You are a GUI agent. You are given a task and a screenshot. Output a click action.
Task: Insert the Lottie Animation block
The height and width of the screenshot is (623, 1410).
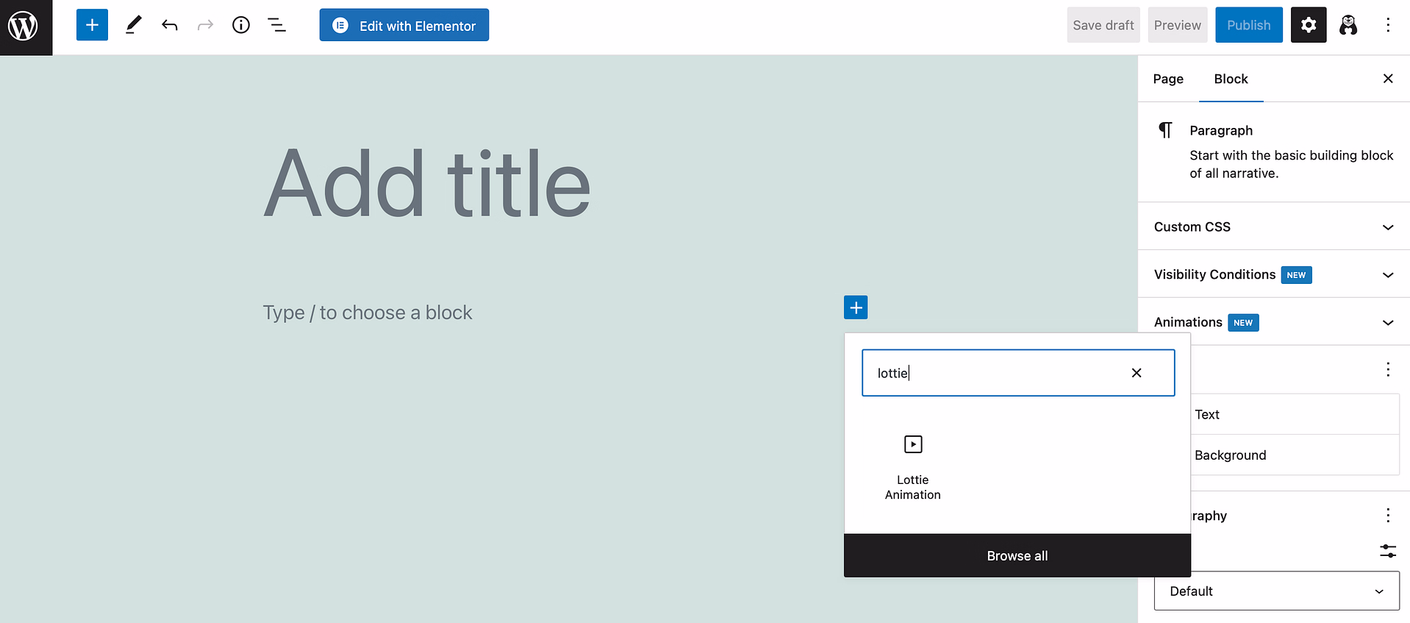click(x=913, y=467)
